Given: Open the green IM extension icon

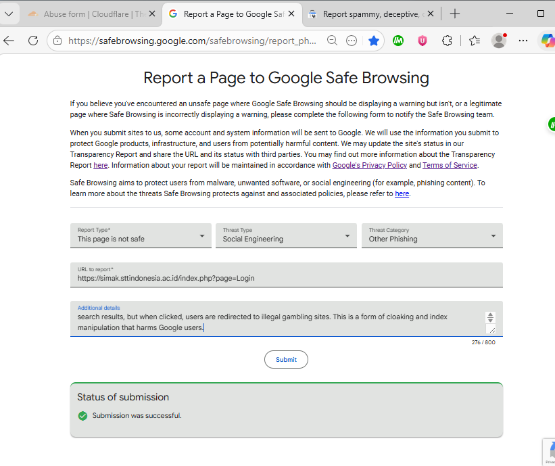Looking at the screenshot, I should click(398, 41).
